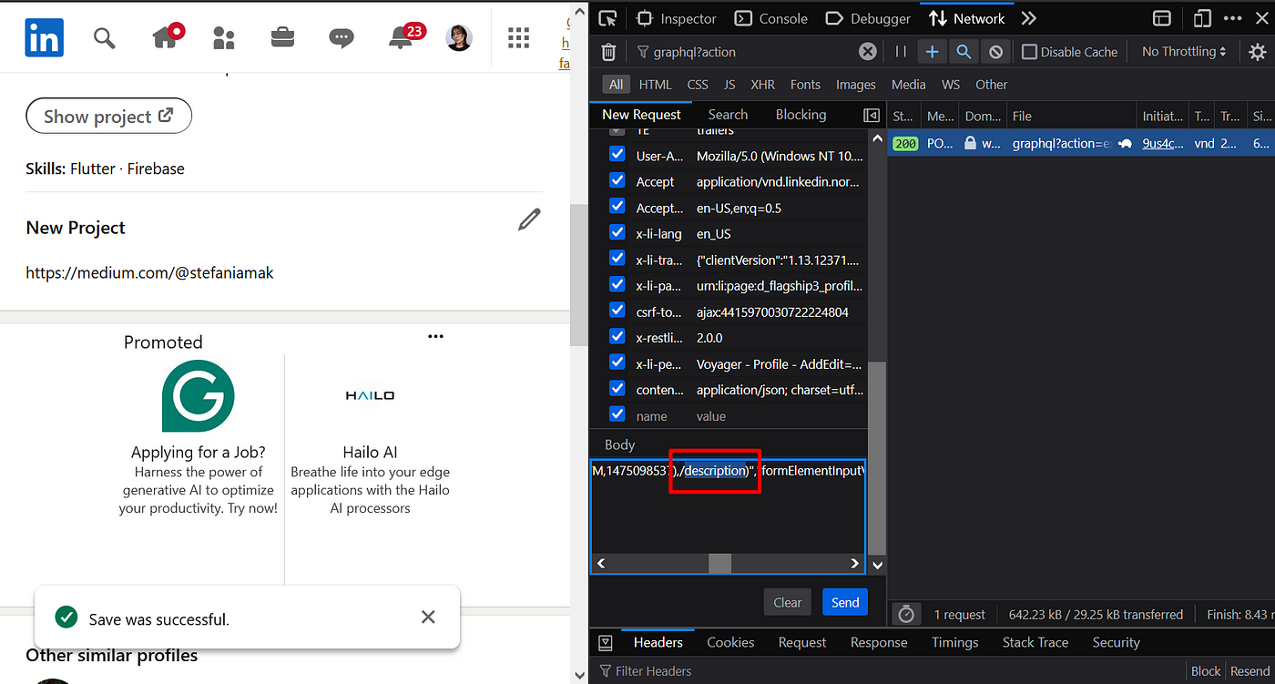Click the Body horizontal scrollbar thumb
The height and width of the screenshot is (684, 1275).
tap(719, 564)
